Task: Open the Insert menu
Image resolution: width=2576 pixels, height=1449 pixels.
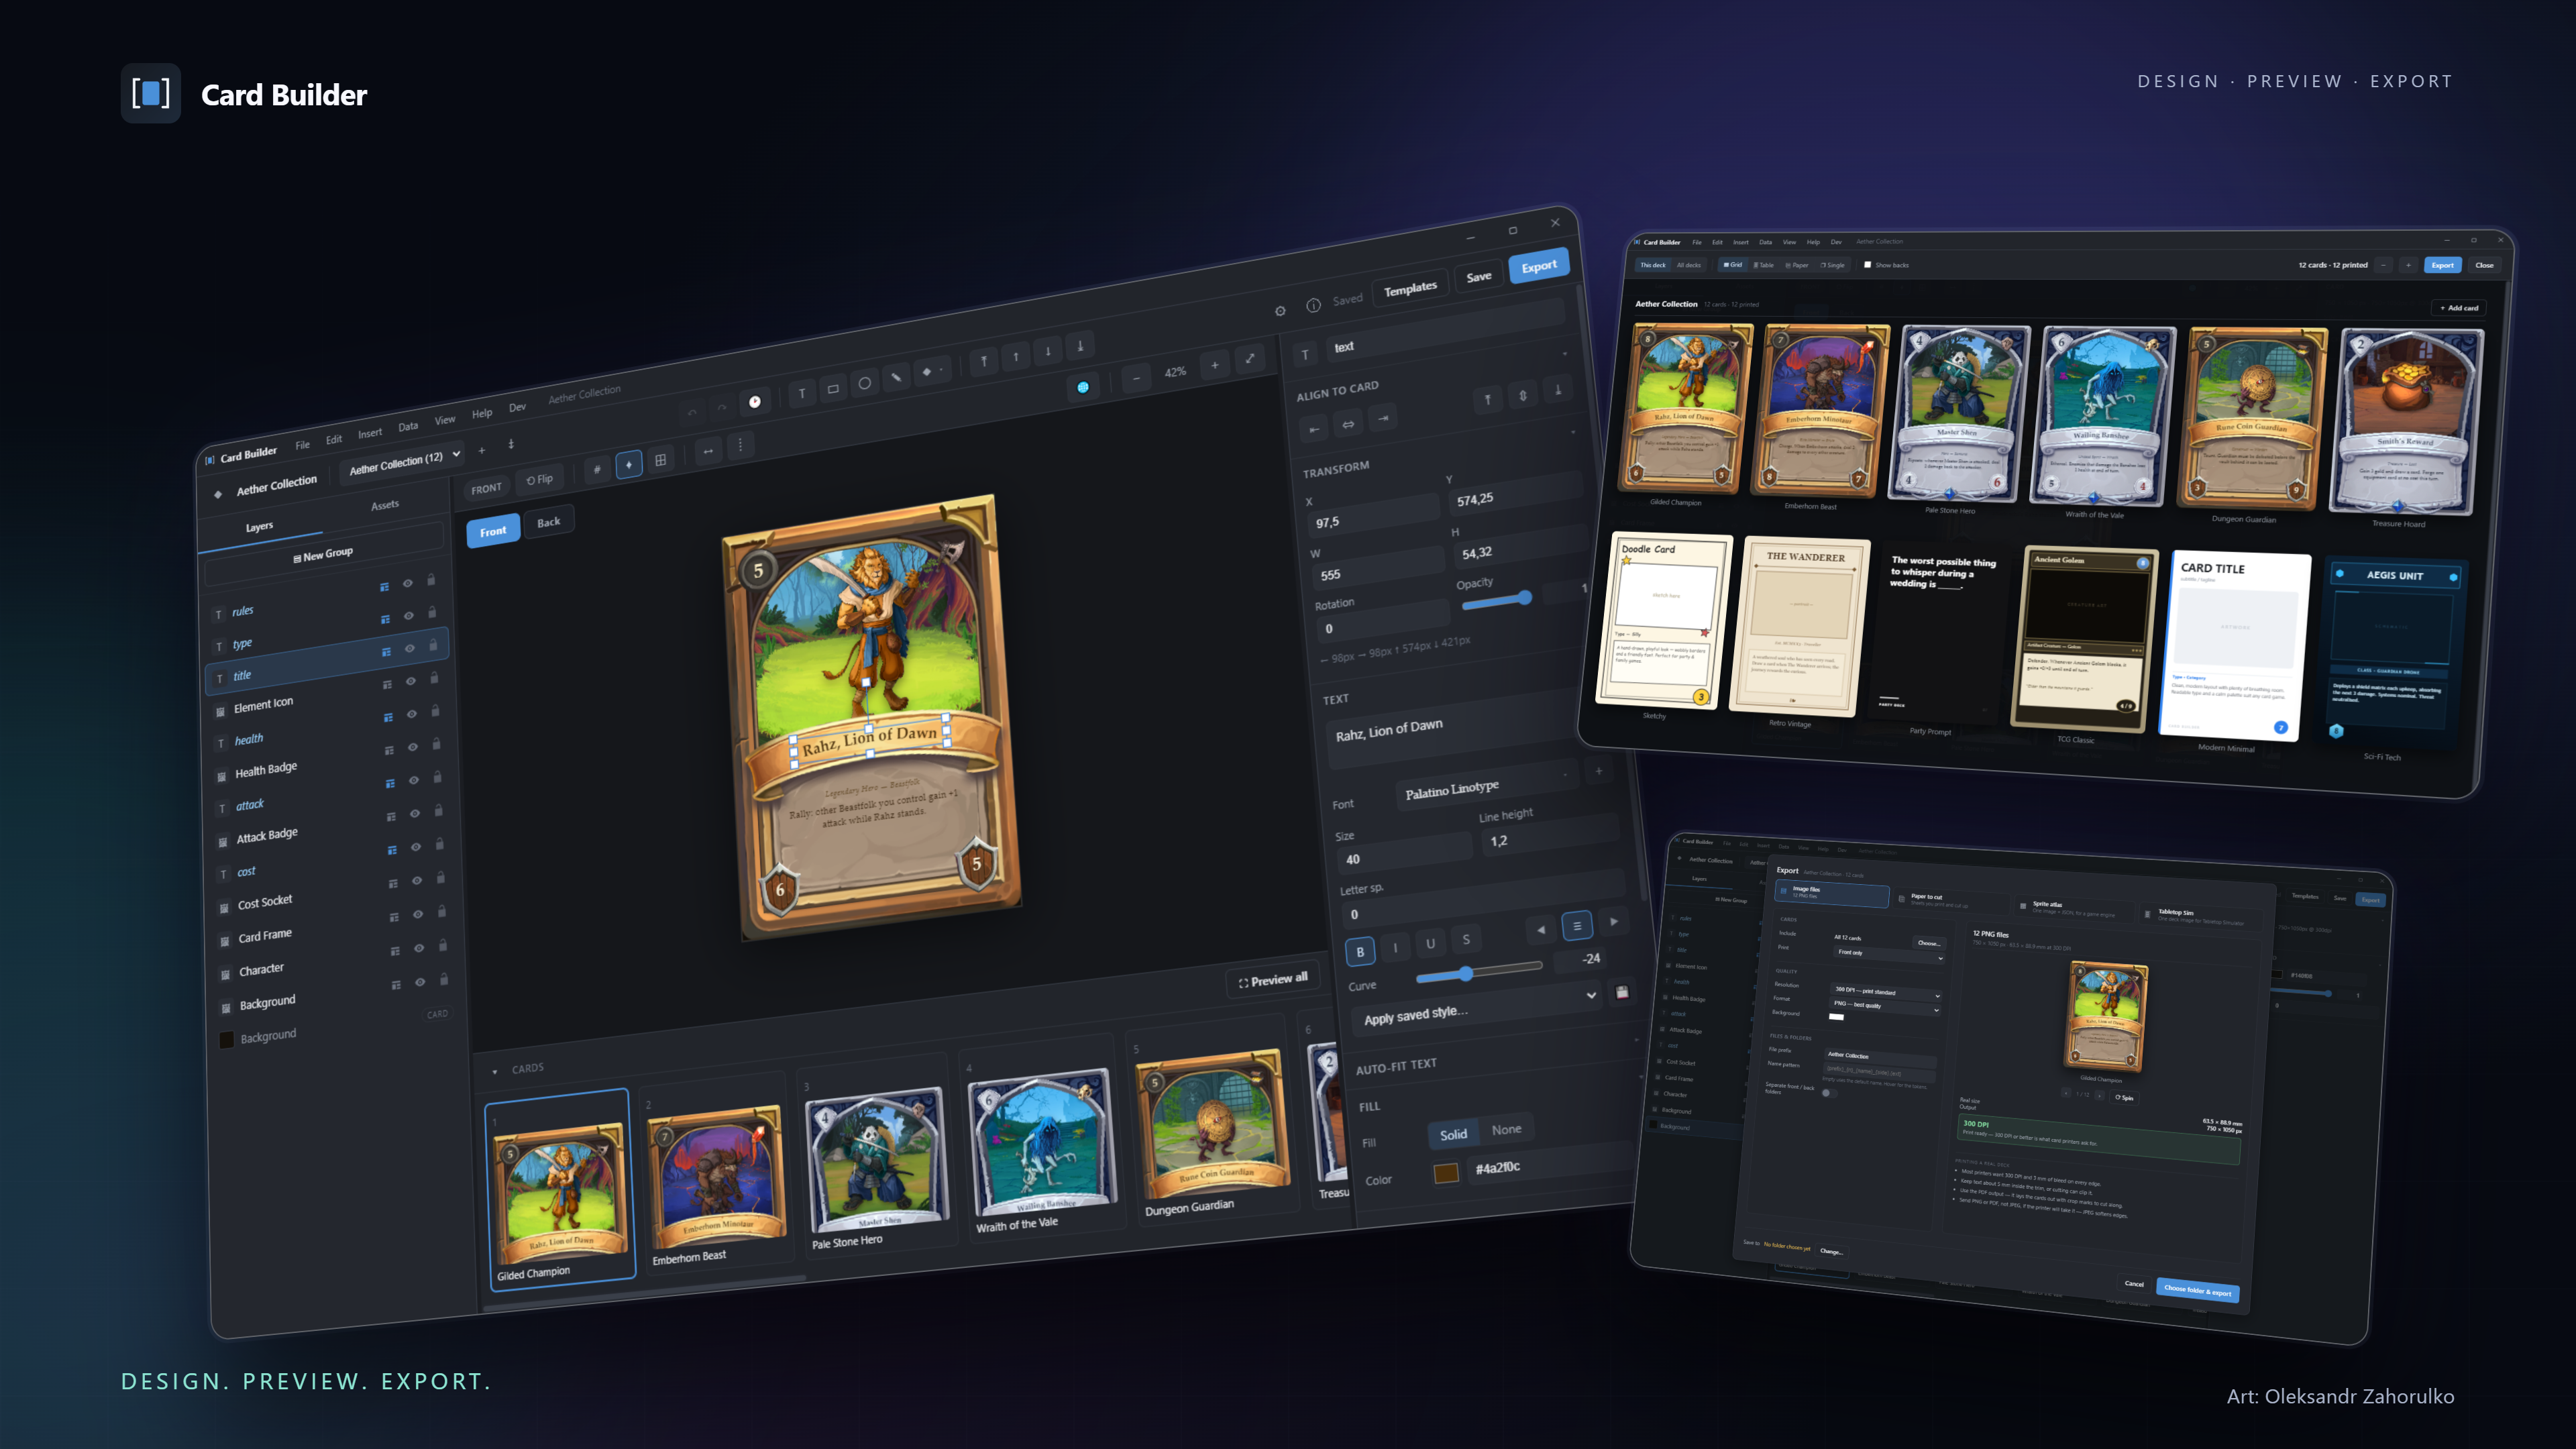Action: [370, 433]
